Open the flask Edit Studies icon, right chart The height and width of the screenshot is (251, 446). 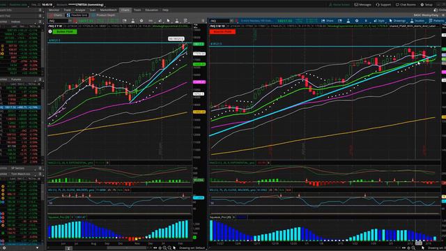pos(348,21)
